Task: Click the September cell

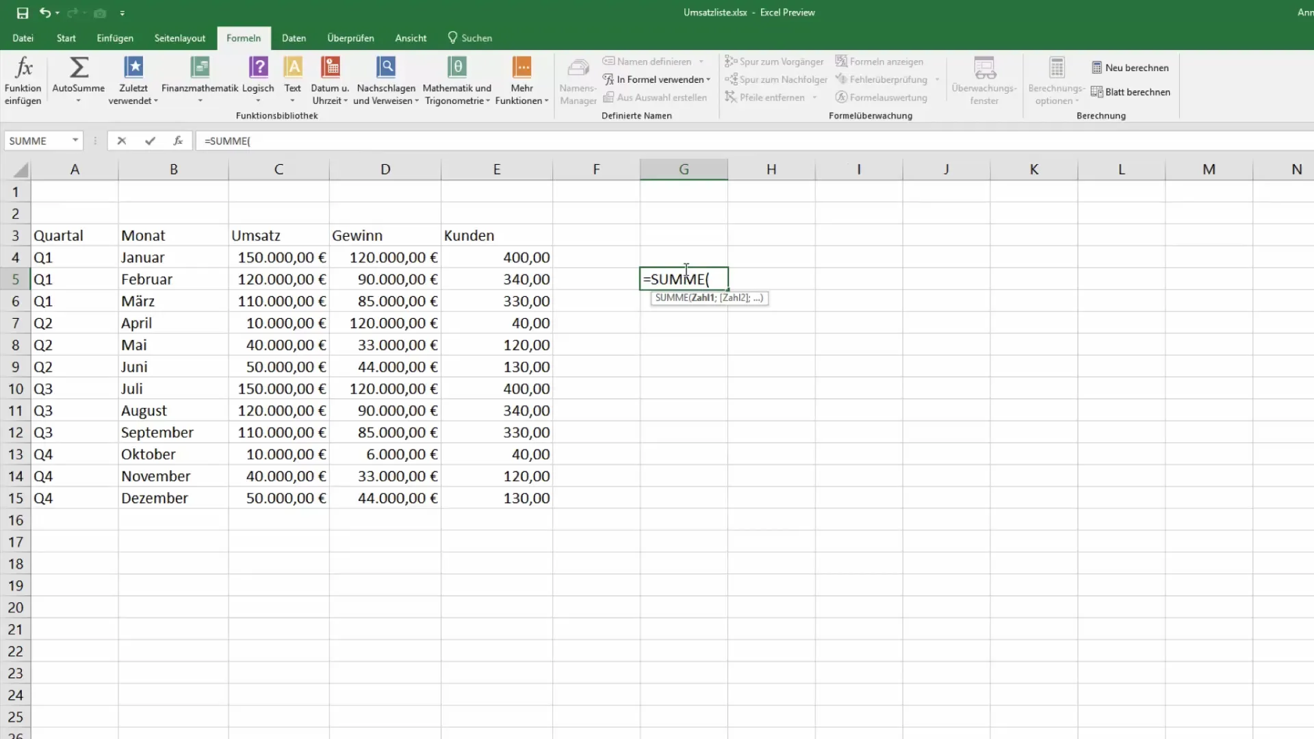Action: pyautogui.click(x=173, y=432)
